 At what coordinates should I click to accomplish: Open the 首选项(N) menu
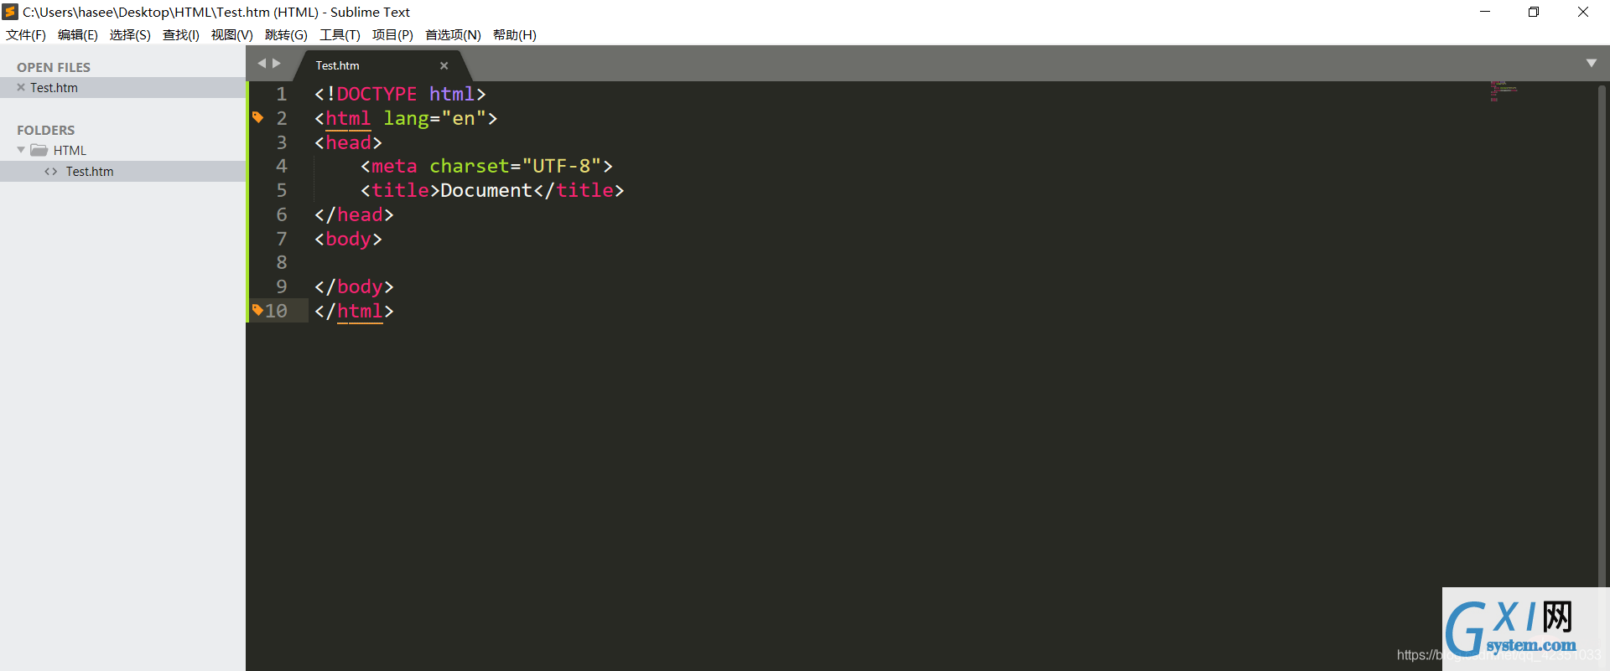tap(453, 34)
